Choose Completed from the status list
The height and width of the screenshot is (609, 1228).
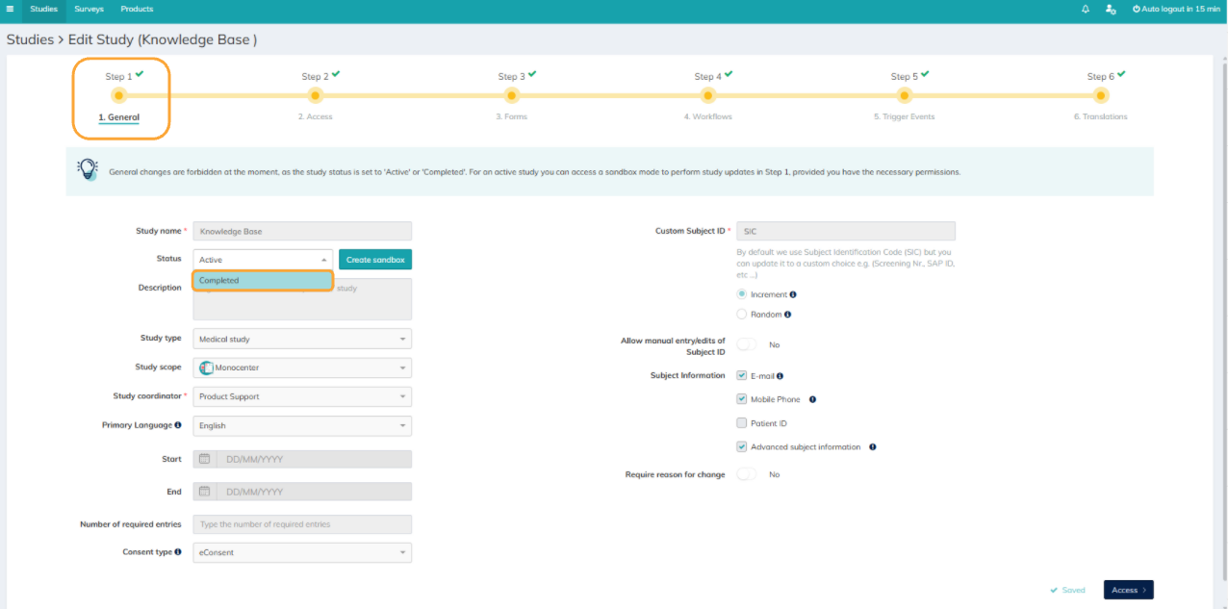point(263,281)
